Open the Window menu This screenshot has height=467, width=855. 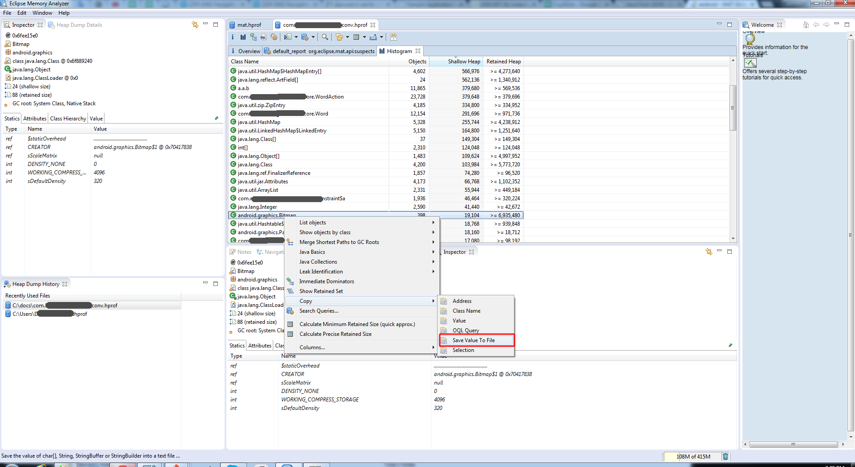(x=42, y=13)
